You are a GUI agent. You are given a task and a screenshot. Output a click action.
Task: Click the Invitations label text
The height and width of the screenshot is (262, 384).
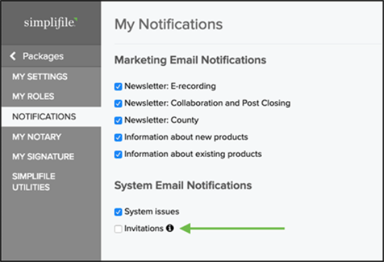(144, 228)
